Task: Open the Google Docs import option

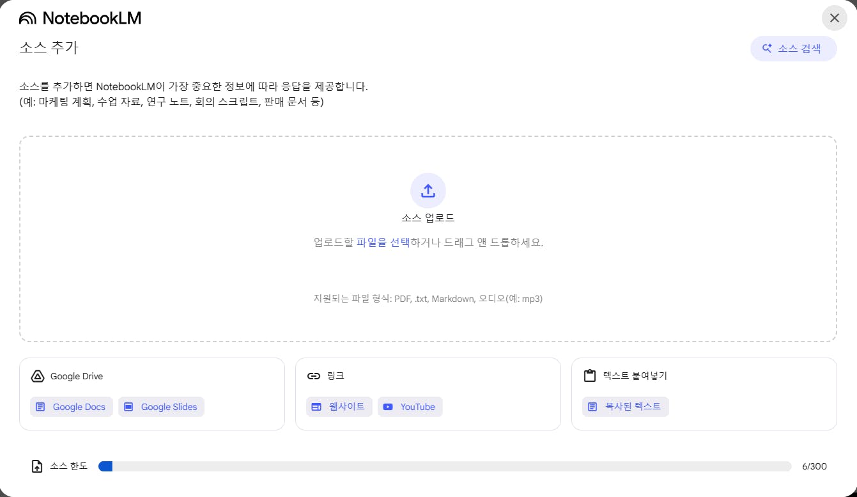Action: (x=71, y=407)
